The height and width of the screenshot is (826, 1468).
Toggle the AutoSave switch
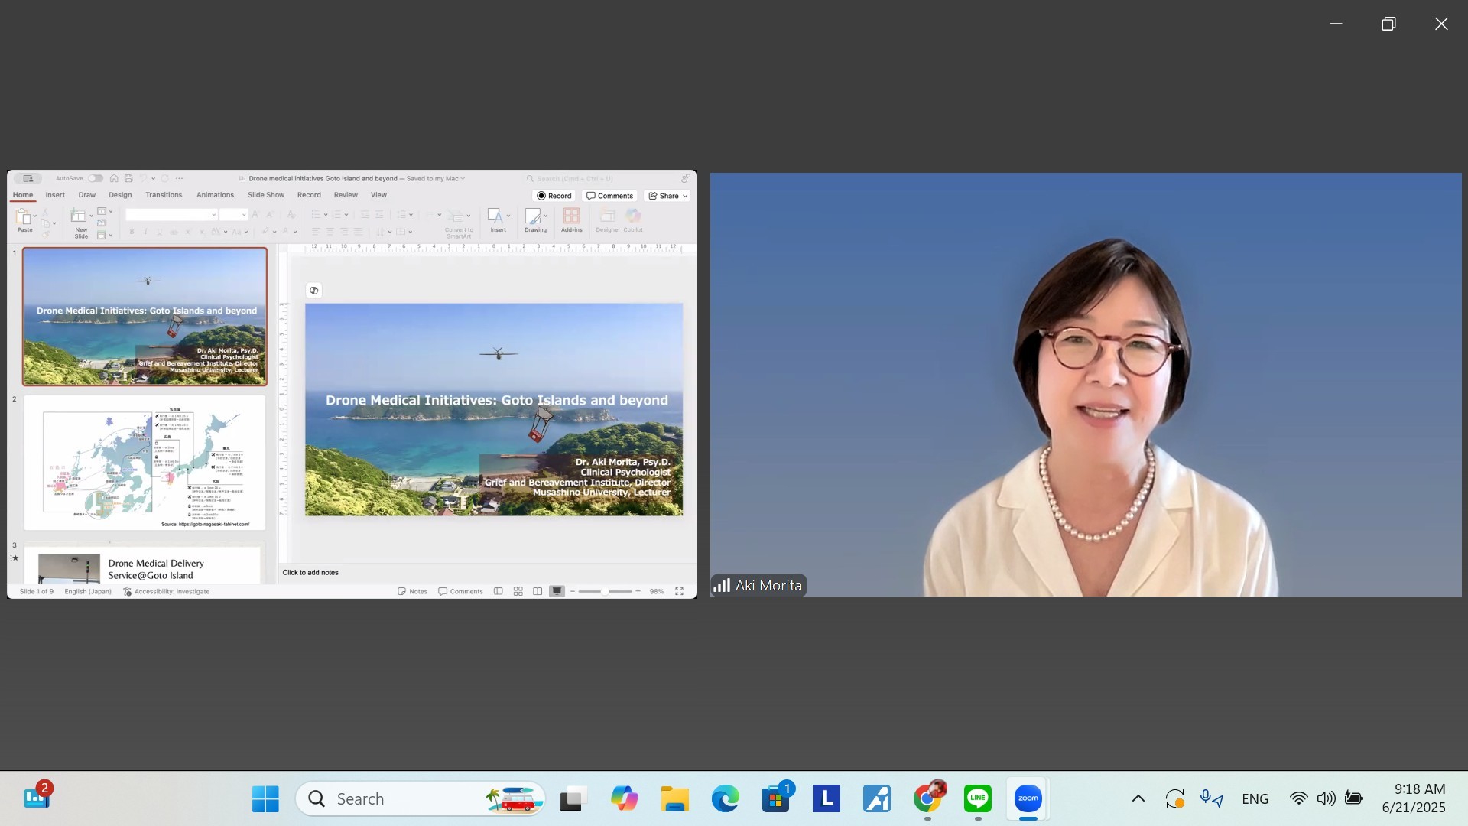(95, 178)
